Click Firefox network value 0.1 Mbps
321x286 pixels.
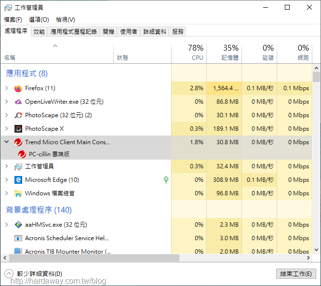tap(296, 88)
